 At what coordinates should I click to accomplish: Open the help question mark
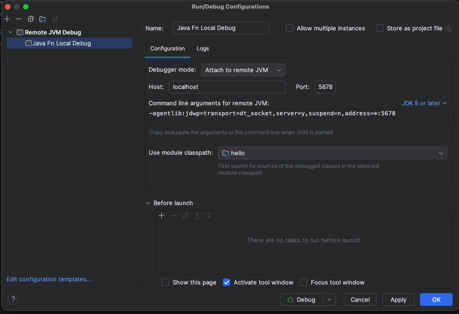[x=13, y=299]
